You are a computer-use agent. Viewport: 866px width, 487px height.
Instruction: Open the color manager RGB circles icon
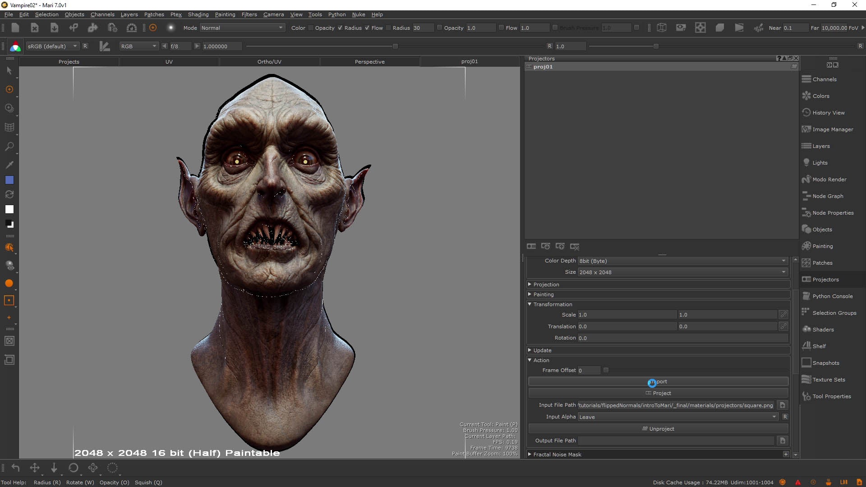pyautogui.click(x=15, y=46)
